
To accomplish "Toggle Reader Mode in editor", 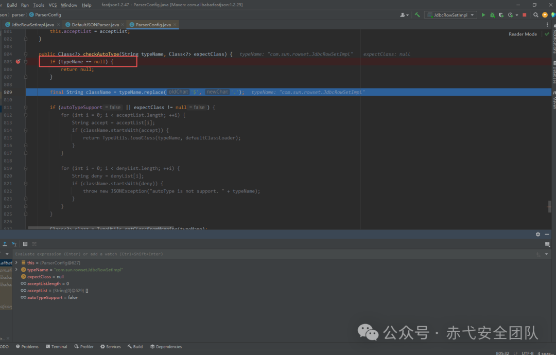I will 523,34.
